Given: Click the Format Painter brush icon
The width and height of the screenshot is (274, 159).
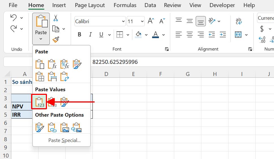Looking at the screenshot, I should (56, 40).
